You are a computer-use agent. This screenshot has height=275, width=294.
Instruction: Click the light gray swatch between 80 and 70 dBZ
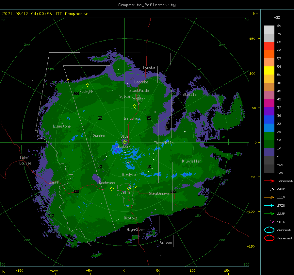269,30
